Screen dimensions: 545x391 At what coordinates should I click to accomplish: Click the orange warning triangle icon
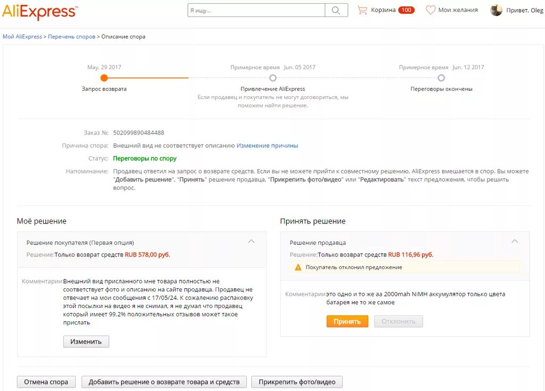[298, 267]
